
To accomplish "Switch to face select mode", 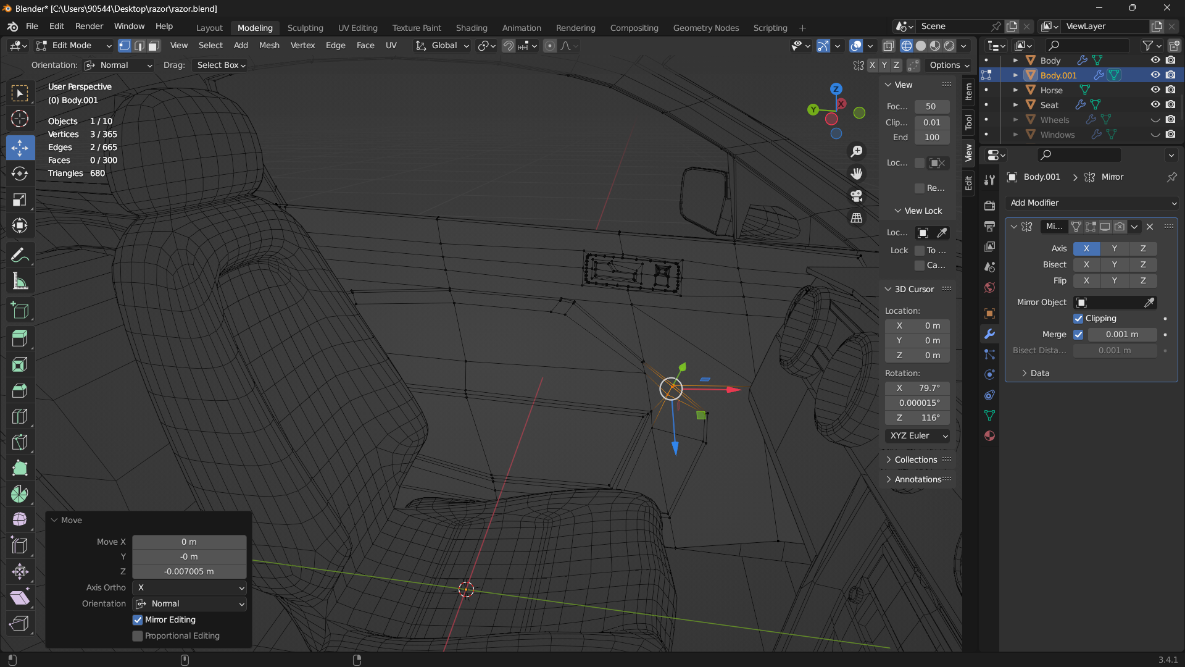I will pos(154,46).
